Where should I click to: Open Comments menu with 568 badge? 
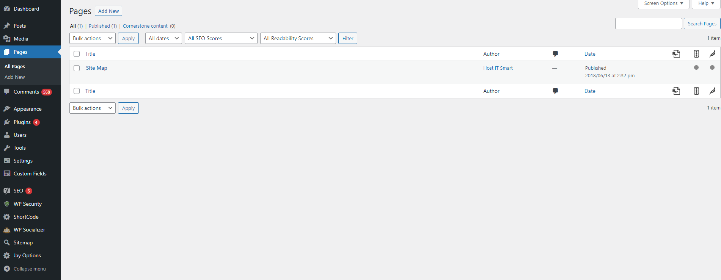(30, 92)
